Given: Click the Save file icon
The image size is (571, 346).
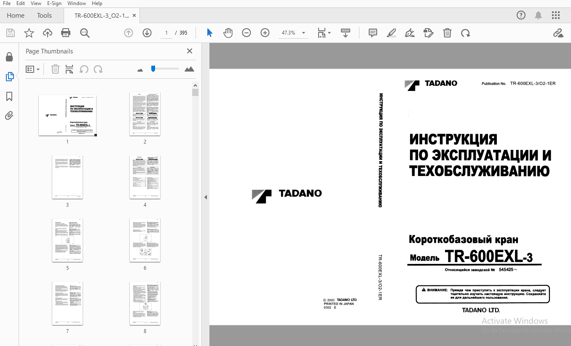Looking at the screenshot, I should pos(11,33).
